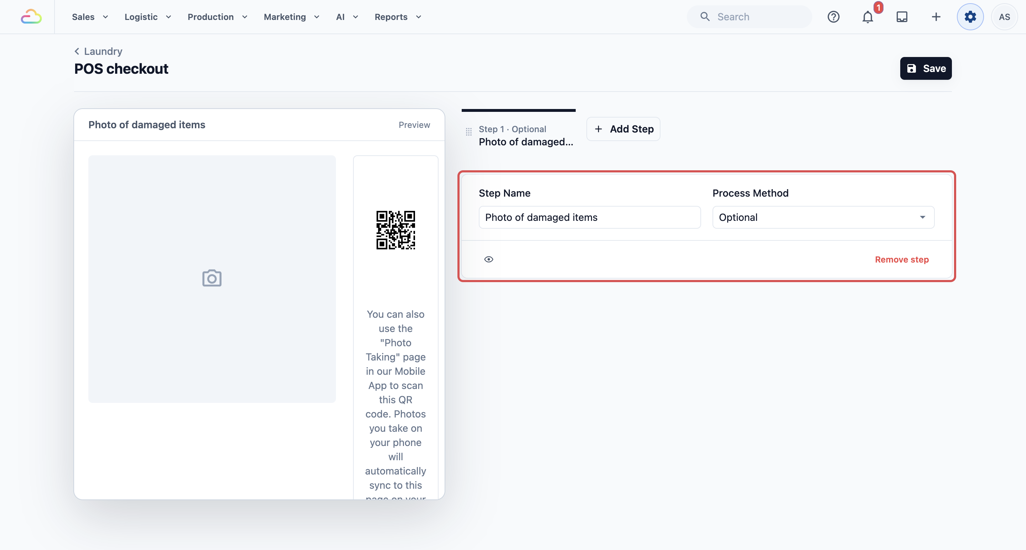Open the Sales menu
Viewport: 1026px width, 550px height.
tap(90, 17)
